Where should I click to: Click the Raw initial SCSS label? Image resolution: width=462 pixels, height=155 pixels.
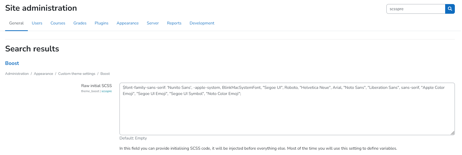[x=97, y=86]
